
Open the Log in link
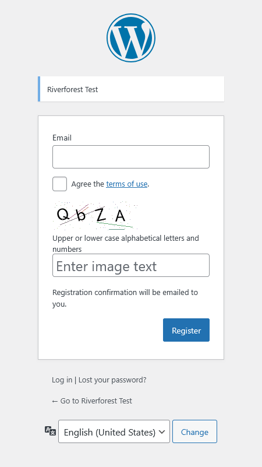pos(62,380)
